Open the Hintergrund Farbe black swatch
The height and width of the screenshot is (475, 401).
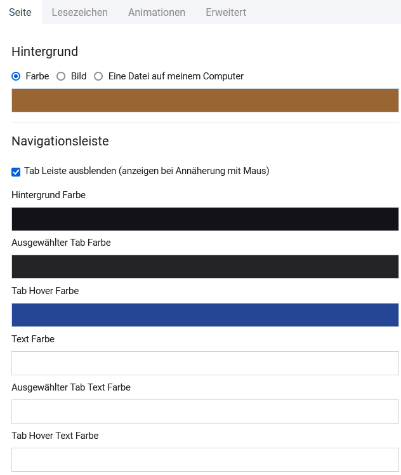(205, 219)
